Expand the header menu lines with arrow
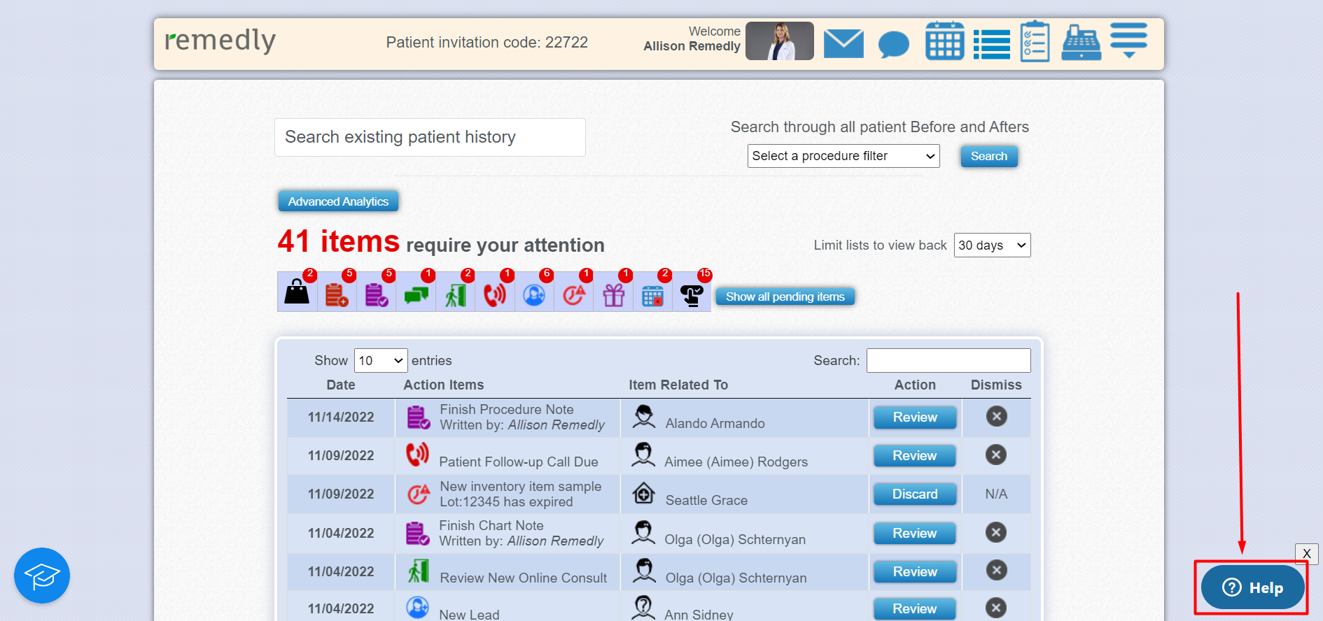The image size is (1323, 621). click(1128, 41)
